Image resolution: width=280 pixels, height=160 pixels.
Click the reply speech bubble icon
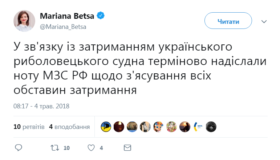(x=19, y=148)
